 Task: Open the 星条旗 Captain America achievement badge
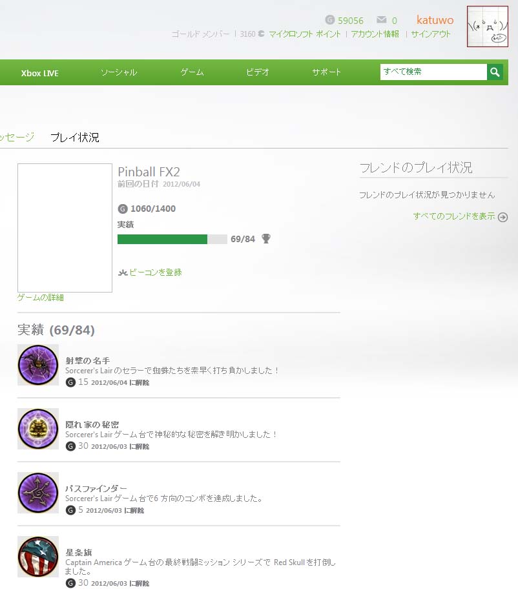click(38, 557)
